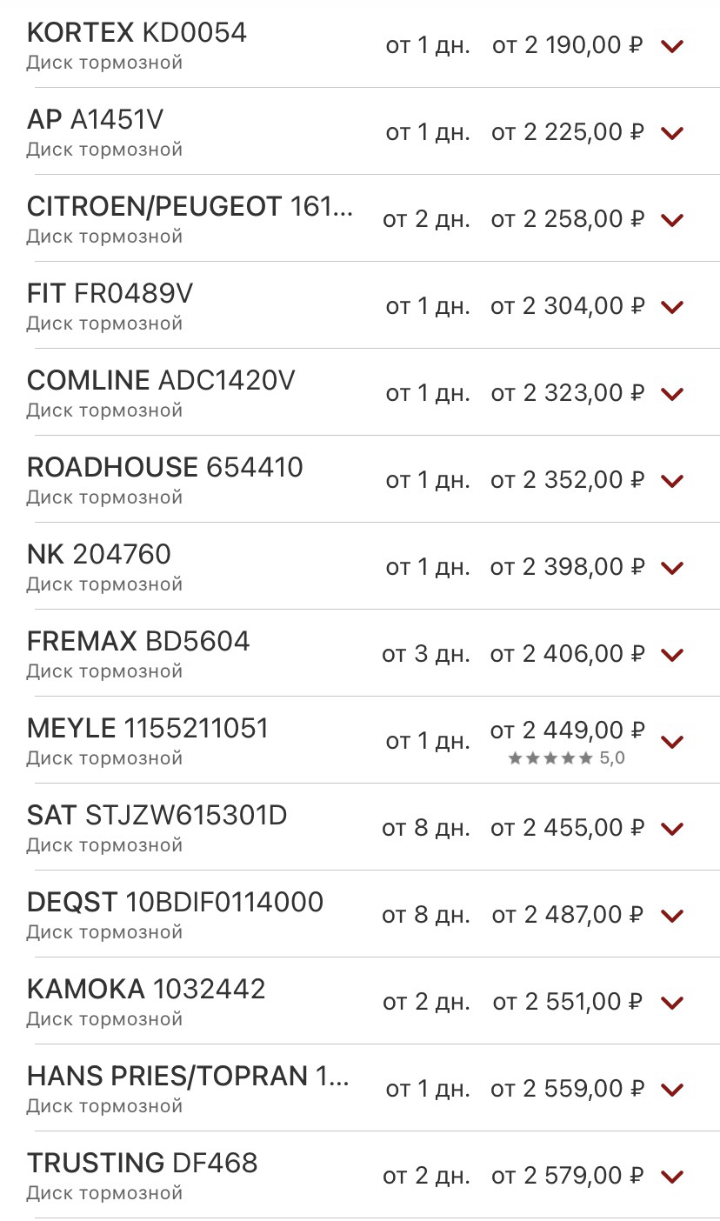
Task: Expand the TRUSTING DF468 chevron
Action: pyautogui.click(x=672, y=1177)
